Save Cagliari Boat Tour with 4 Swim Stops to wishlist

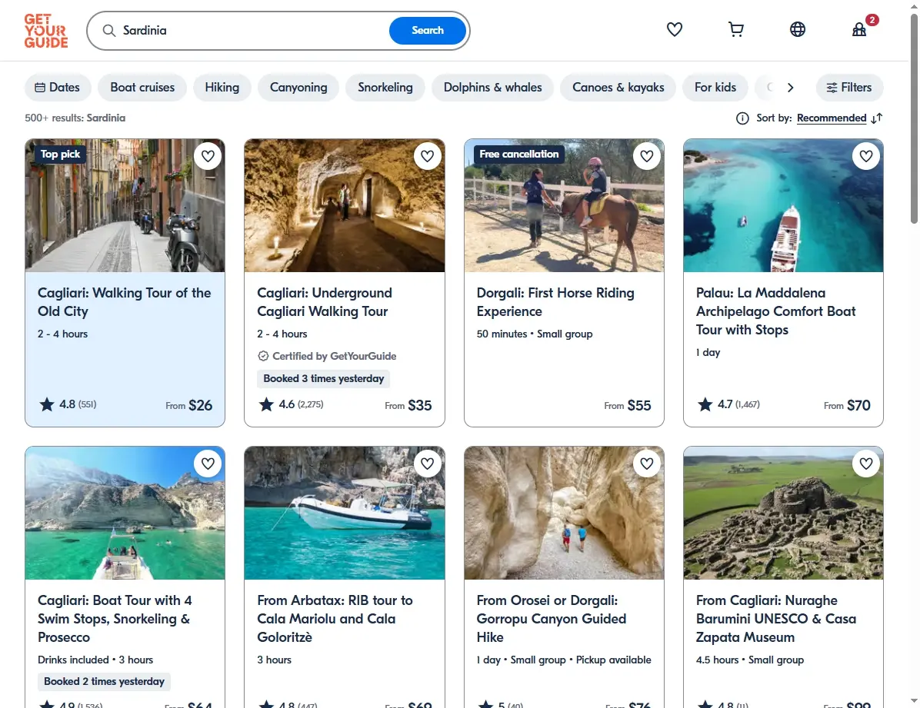(208, 464)
